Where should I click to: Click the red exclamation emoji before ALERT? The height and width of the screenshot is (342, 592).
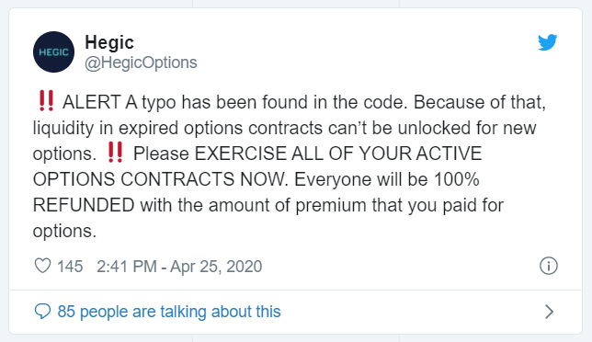[47, 101]
